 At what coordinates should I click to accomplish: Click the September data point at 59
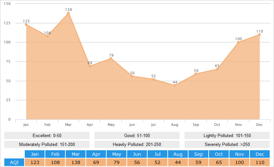click(x=196, y=74)
